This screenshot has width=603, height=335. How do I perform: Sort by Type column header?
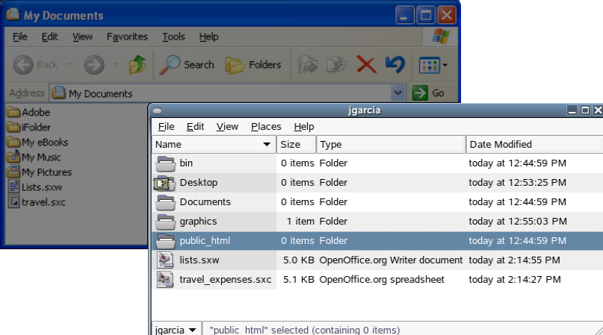(x=391, y=145)
